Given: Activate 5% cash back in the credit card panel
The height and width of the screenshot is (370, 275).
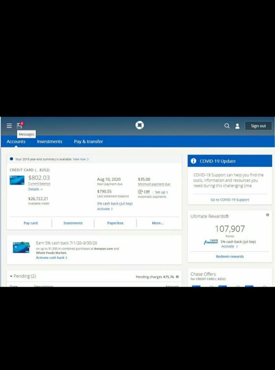Looking at the screenshot, I should coord(105,209).
